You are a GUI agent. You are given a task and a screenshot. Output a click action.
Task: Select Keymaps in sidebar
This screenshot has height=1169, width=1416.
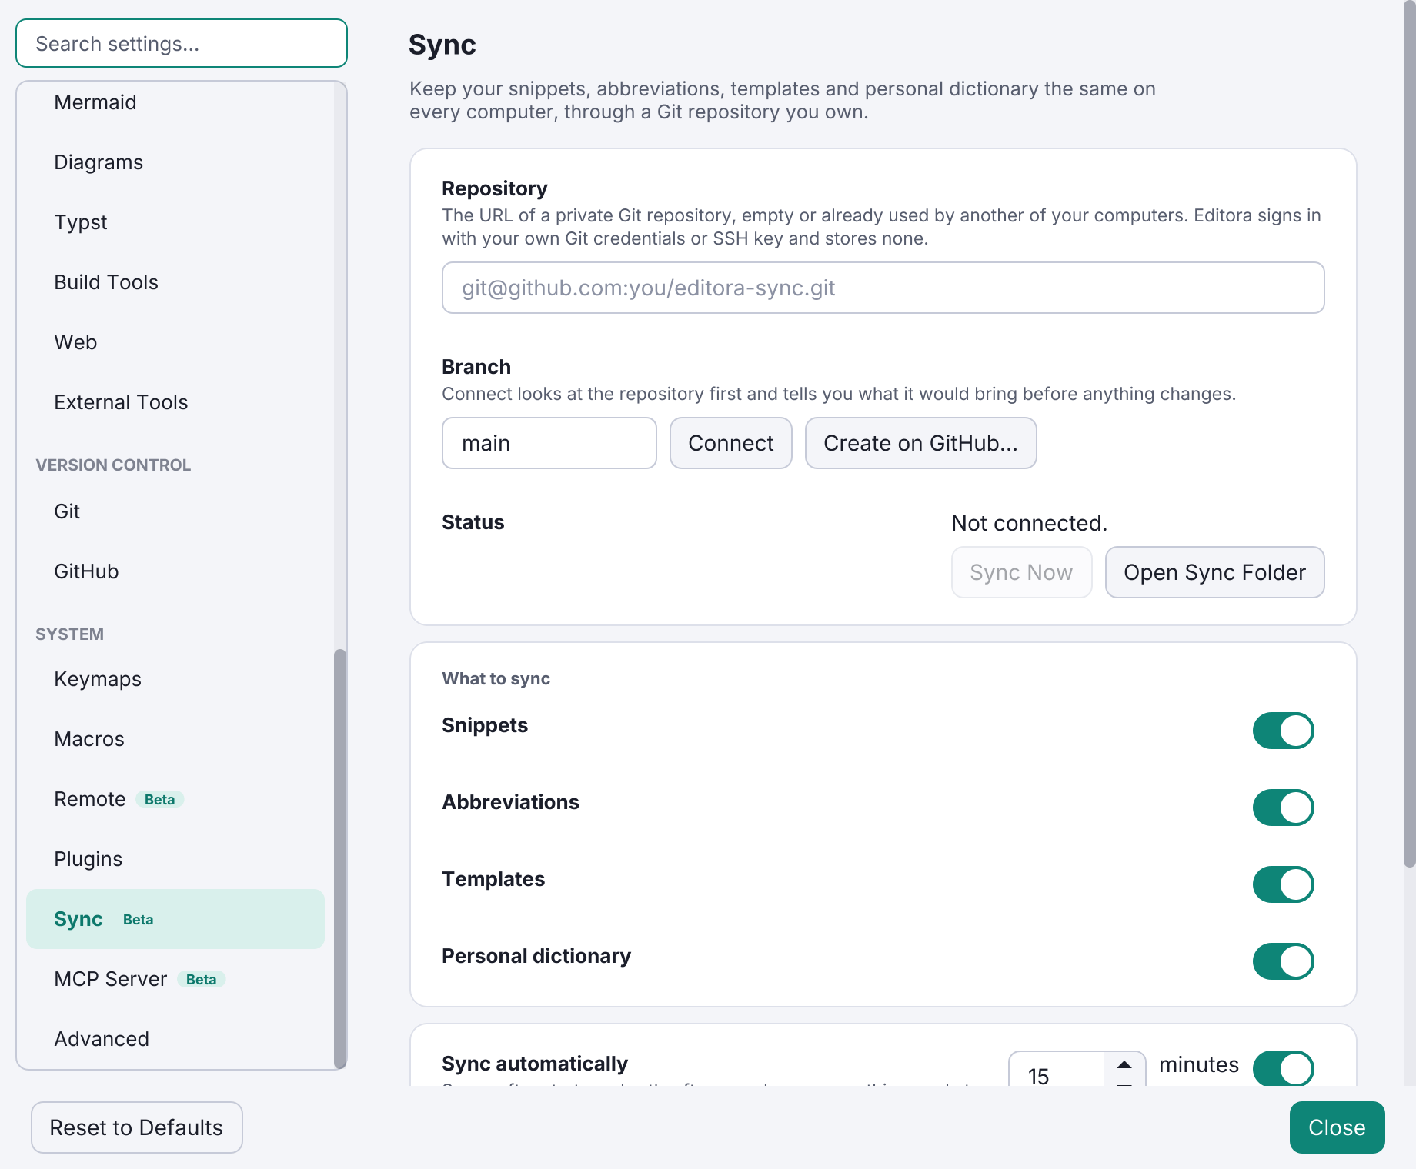[x=175, y=679]
